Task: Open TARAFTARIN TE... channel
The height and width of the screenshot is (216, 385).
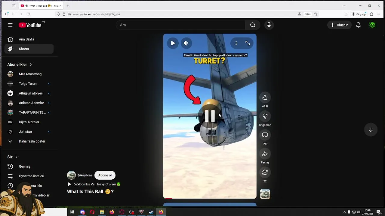Action: 29,112
